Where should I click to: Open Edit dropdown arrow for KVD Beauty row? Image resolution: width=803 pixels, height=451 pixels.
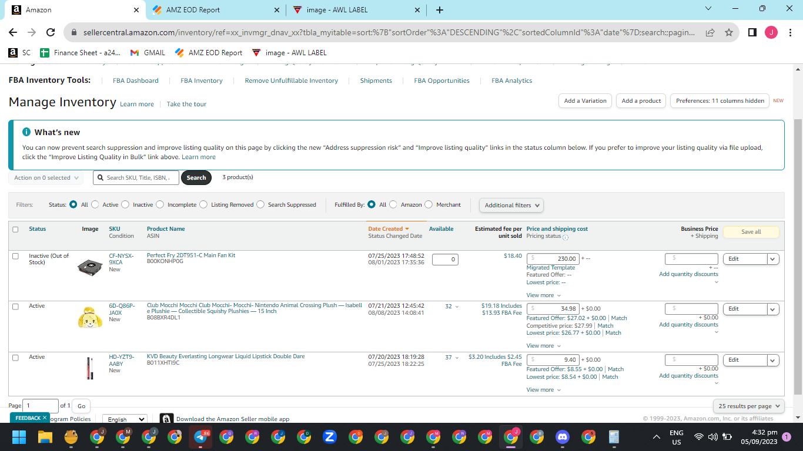click(773, 360)
